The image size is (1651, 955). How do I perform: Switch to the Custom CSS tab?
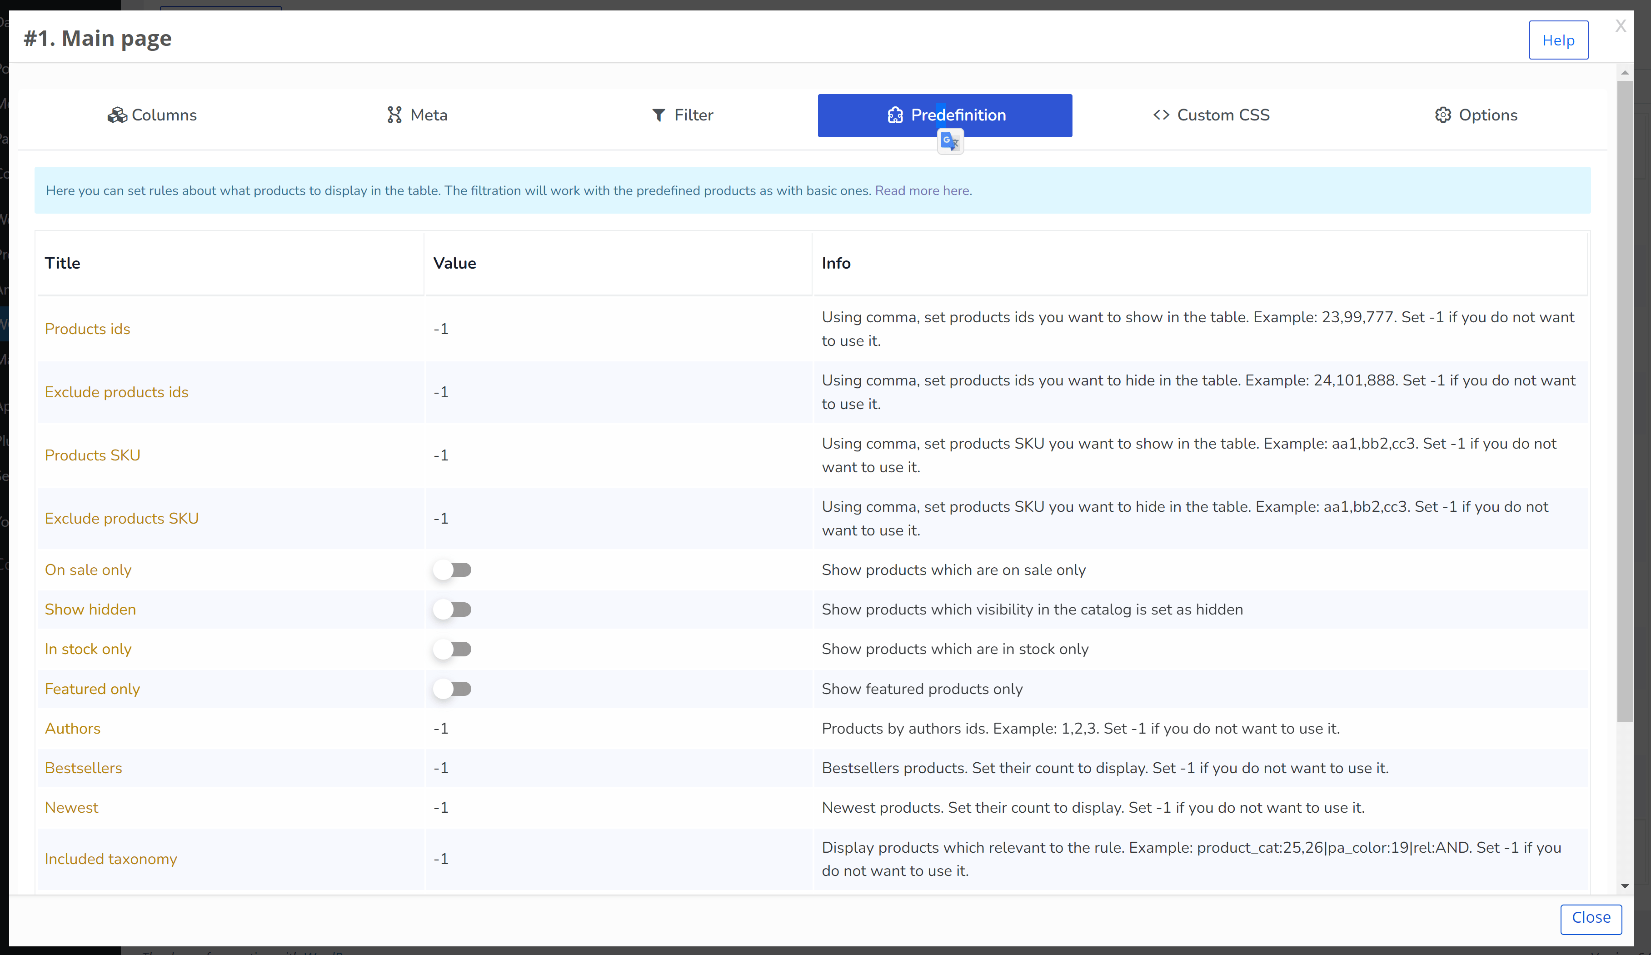tap(1211, 115)
